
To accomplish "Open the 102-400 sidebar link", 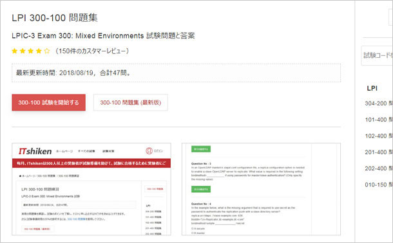I will 378,136.
